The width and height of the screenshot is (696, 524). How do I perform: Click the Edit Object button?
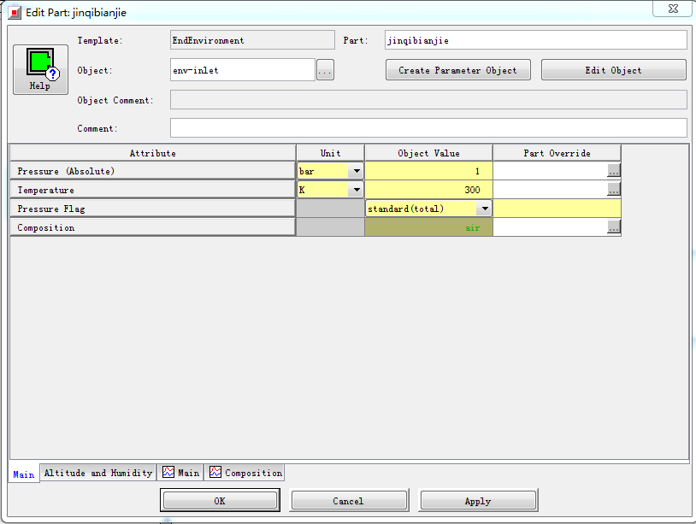pos(613,70)
